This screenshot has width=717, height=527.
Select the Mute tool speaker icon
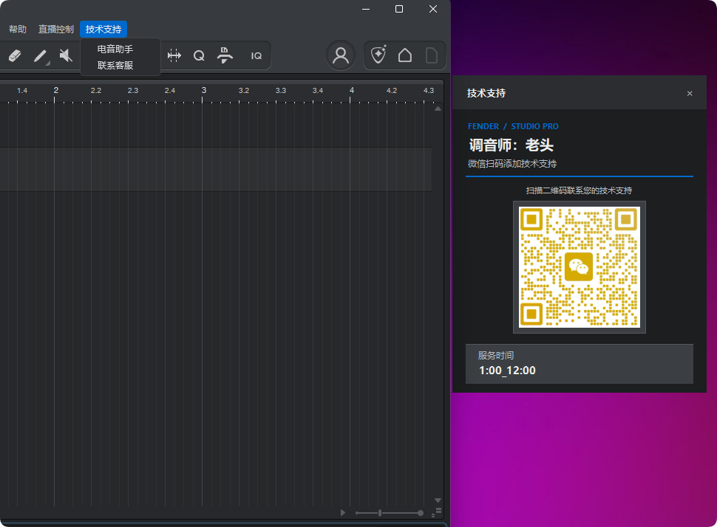[x=66, y=55]
